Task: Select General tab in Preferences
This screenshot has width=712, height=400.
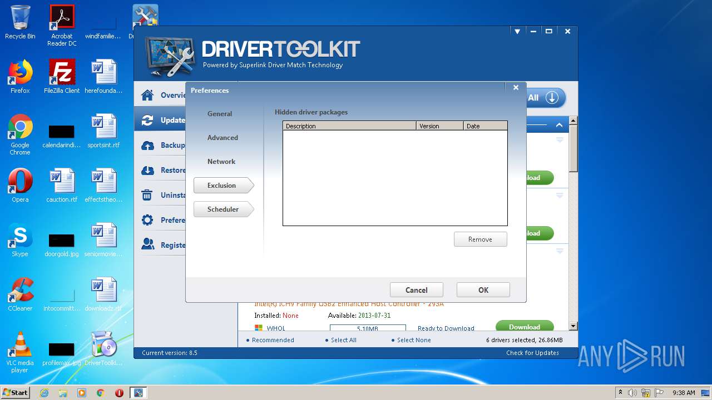Action: 220,114
